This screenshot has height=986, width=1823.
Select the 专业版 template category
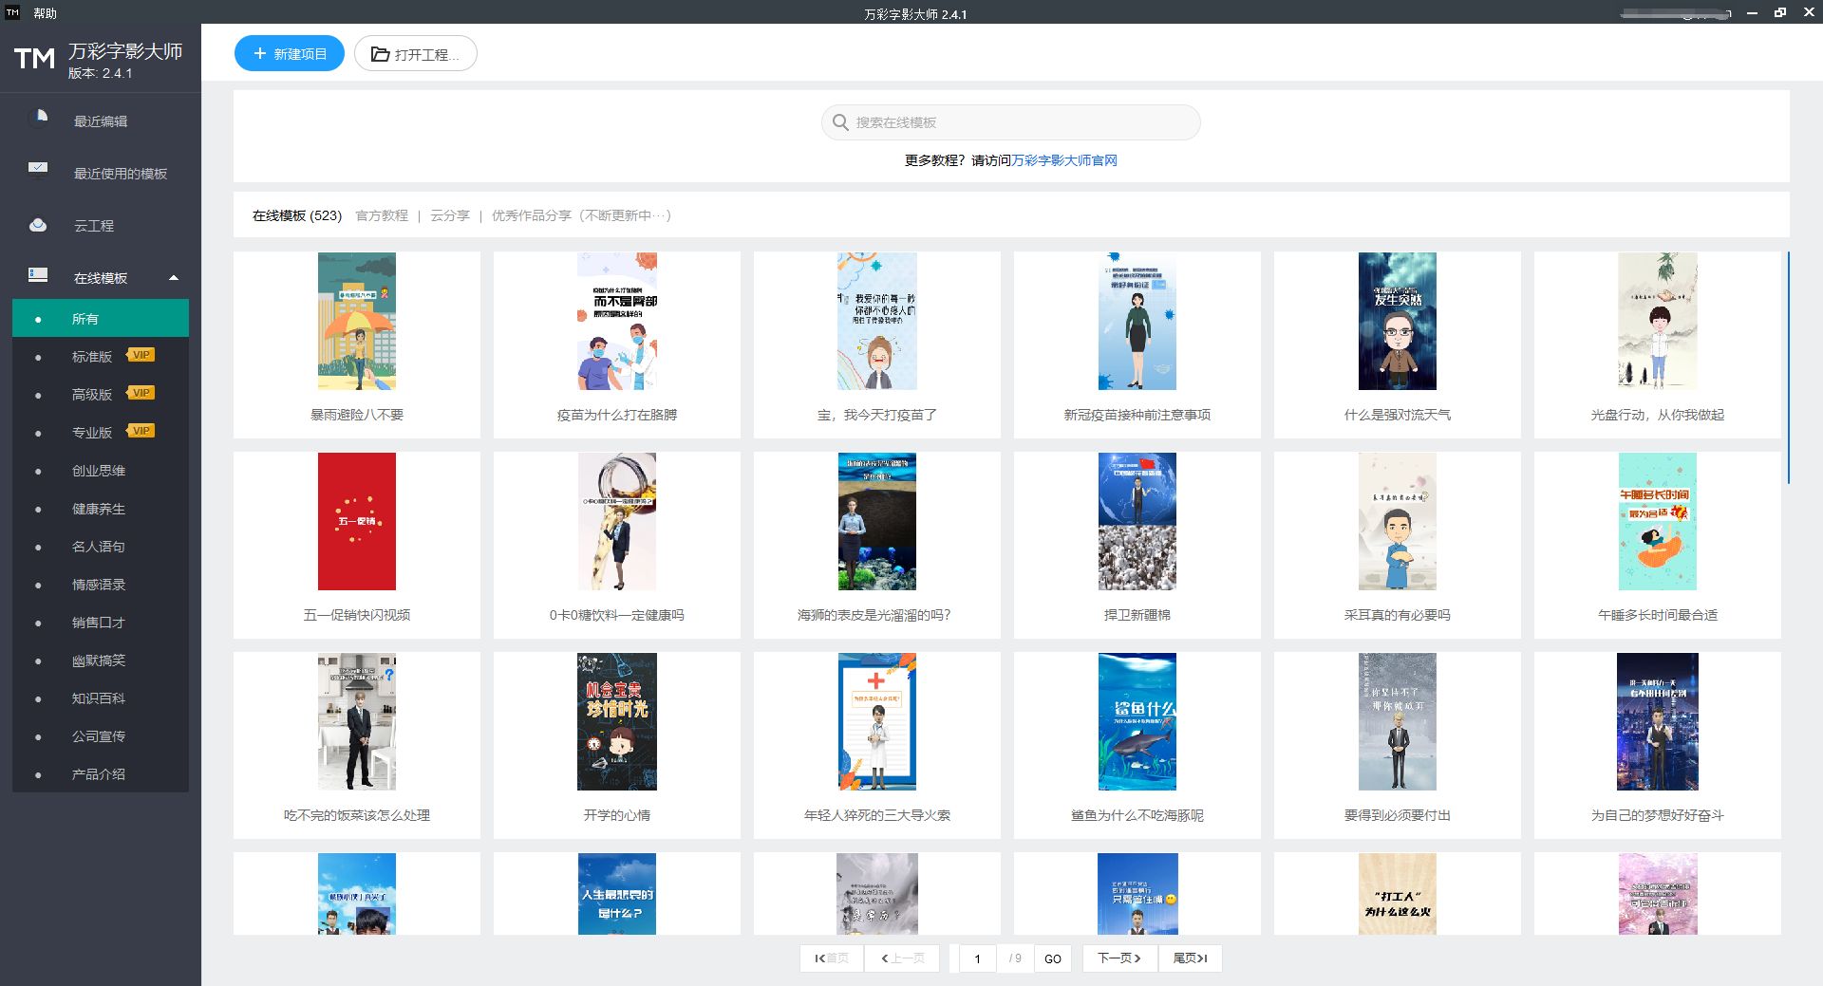(x=92, y=433)
